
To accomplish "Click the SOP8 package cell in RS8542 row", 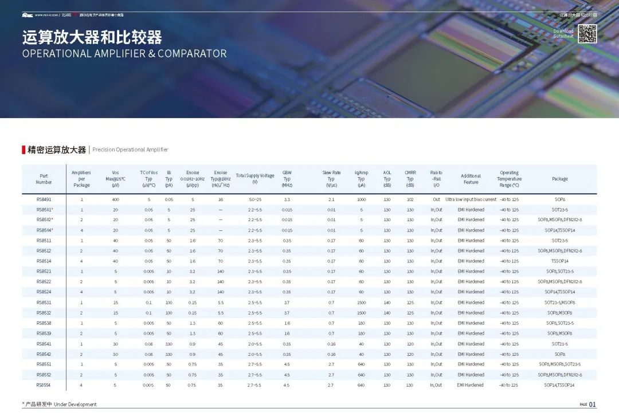I will (x=560, y=354).
